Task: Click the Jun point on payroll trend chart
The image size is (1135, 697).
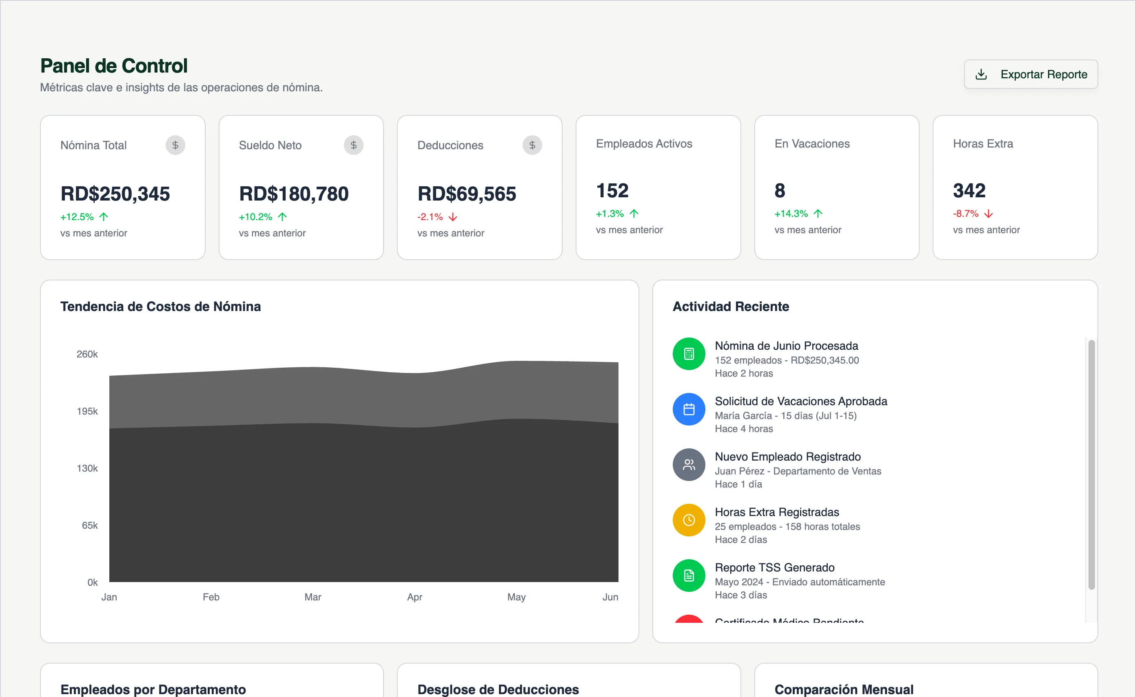Action: 618,363
